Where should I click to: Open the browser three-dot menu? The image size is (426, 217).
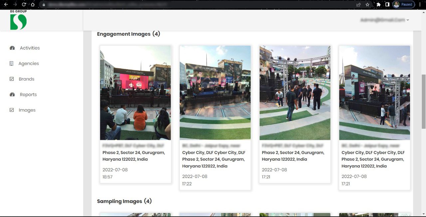point(420,5)
